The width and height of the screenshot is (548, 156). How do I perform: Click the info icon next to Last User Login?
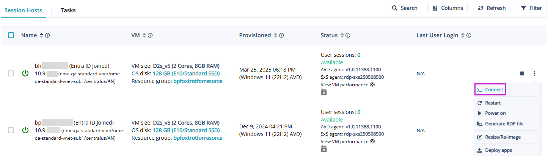coord(469,35)
